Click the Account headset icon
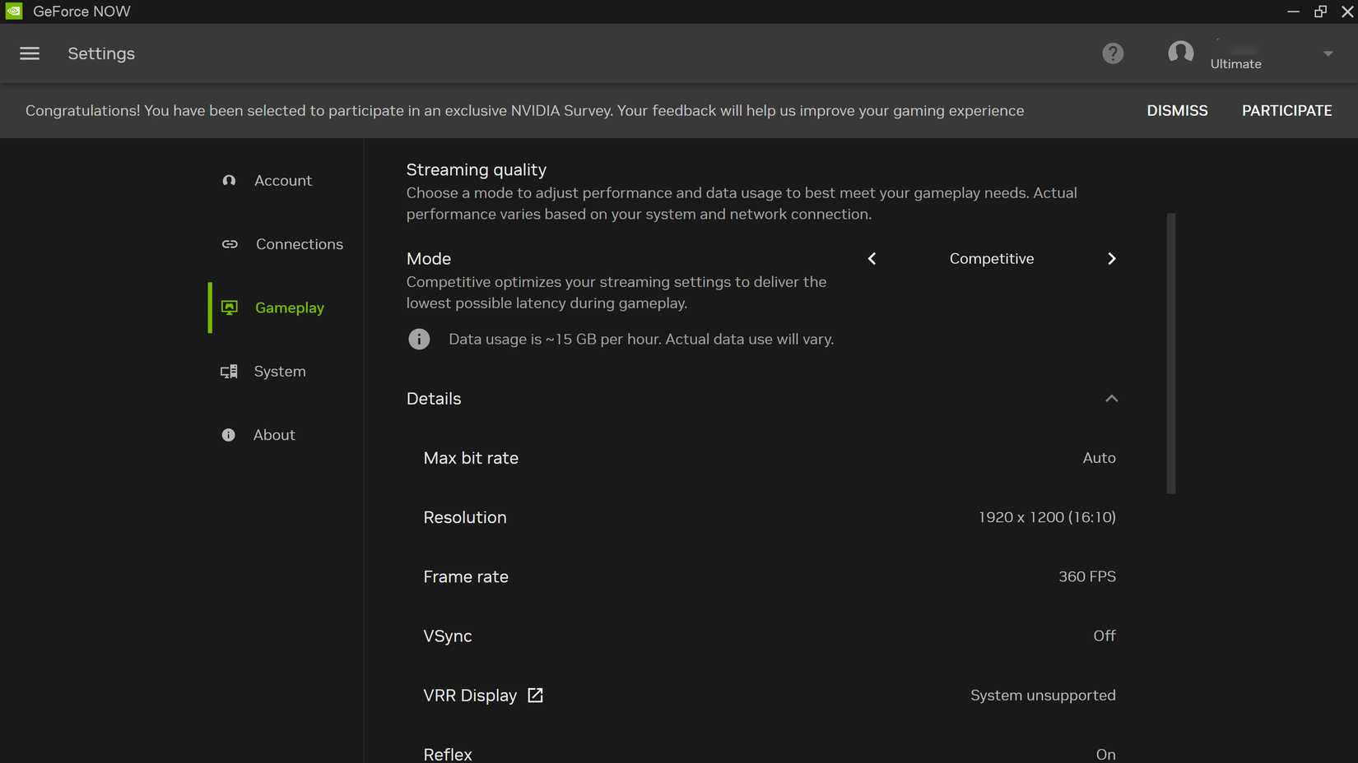This screenshot has height=763, width=1358. pos(229,180)
